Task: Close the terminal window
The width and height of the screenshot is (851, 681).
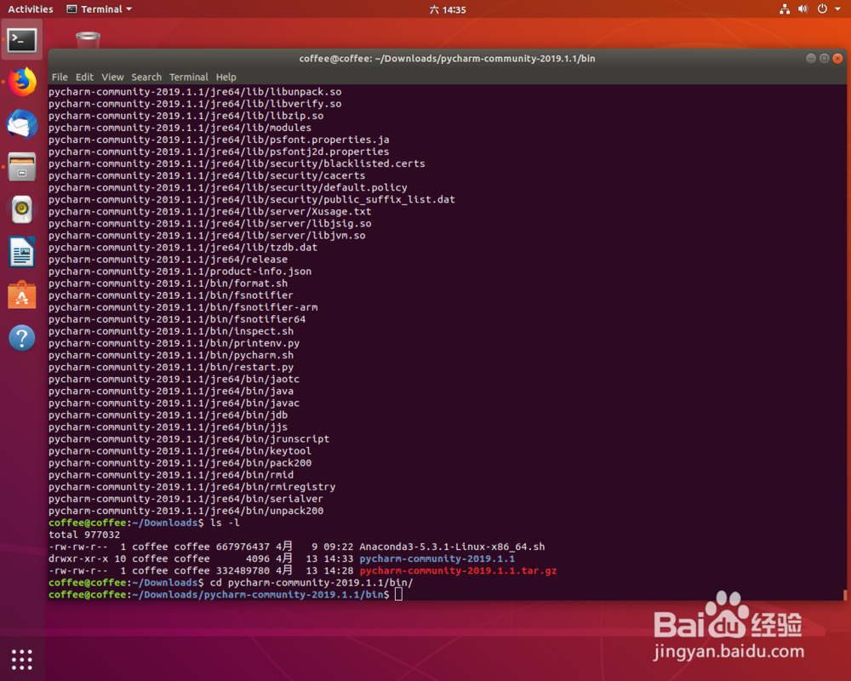Action: coord(837,58)
